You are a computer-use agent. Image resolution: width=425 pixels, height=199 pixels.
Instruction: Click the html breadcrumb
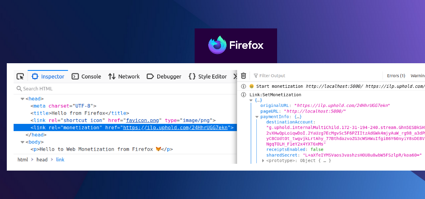click(23, 160)
